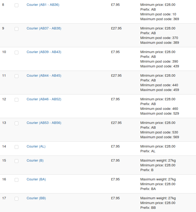Click the Courier (AB37 - AB38) link
The width and height of the screenshot is (196, 212).
[x=44, y=28]
